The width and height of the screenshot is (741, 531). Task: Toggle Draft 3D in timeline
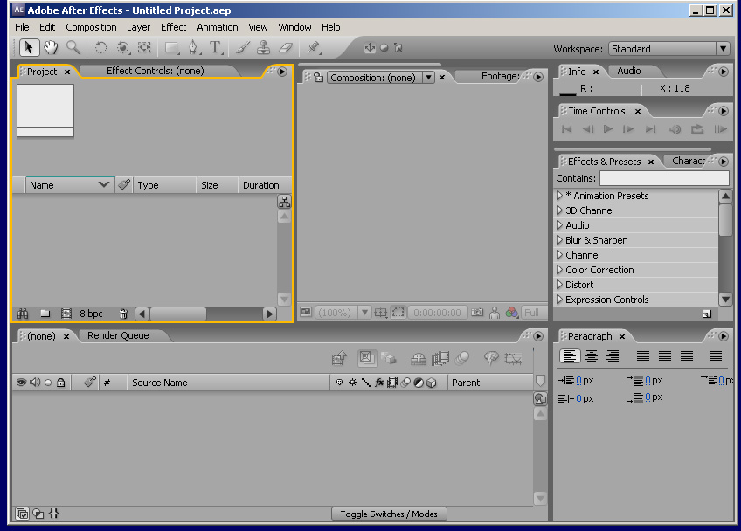pyautogui.click(x=389, y=359)
